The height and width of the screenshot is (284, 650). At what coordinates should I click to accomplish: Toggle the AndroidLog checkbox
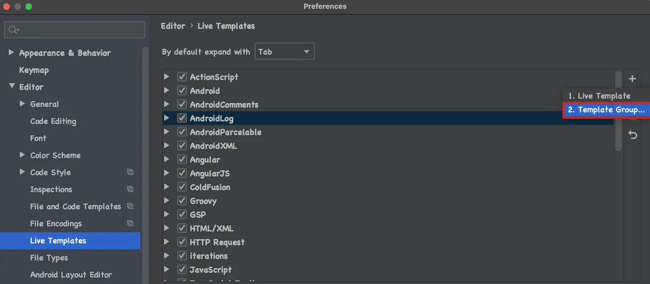tap(182, 118)
